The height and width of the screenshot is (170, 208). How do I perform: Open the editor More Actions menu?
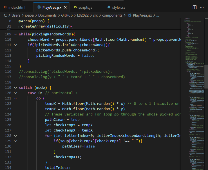(x=202, y=7)
